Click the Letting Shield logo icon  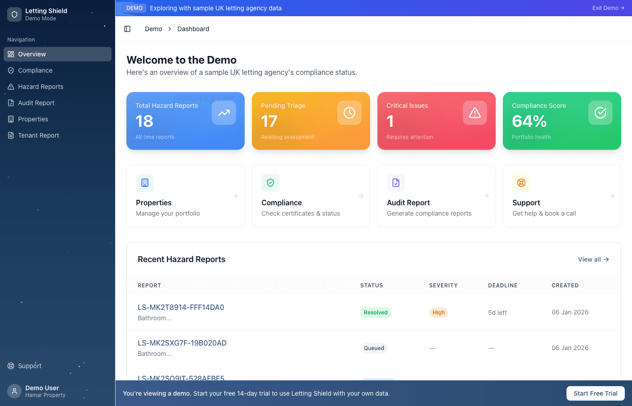point(14,14)
